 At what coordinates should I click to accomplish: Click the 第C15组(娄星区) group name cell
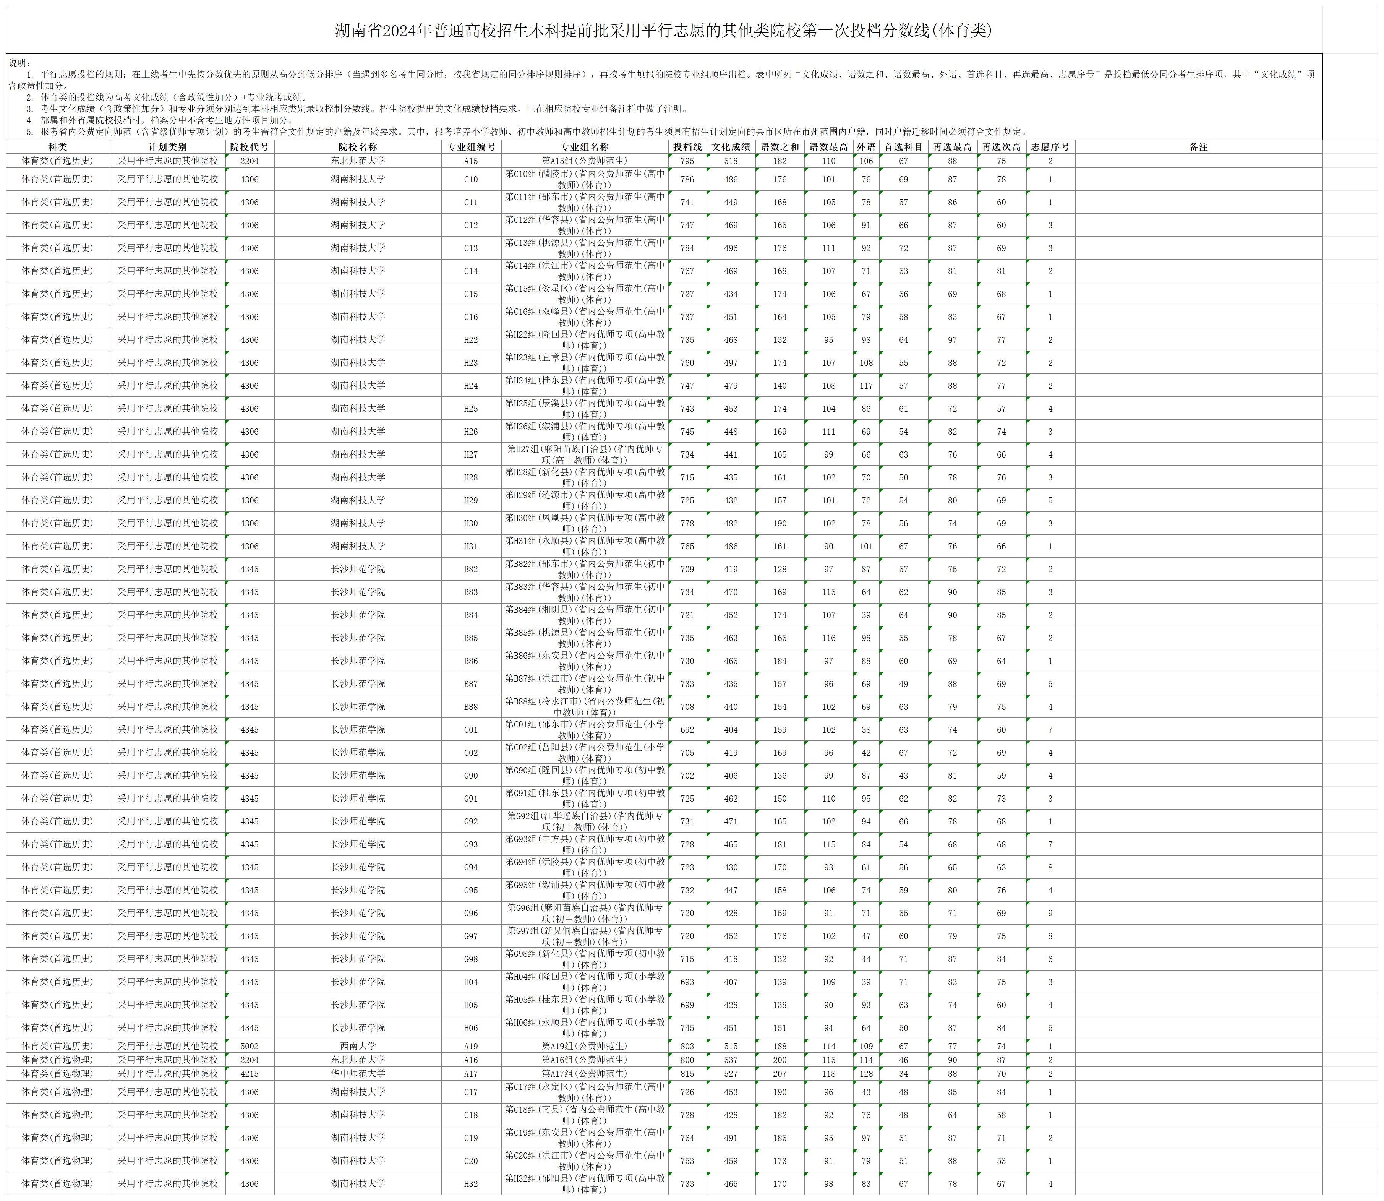[x=585, y=294]
